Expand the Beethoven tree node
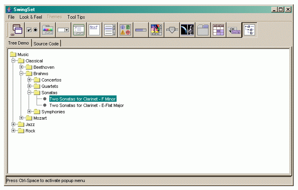Screen dimensions: 298x190 pos(21,67)
